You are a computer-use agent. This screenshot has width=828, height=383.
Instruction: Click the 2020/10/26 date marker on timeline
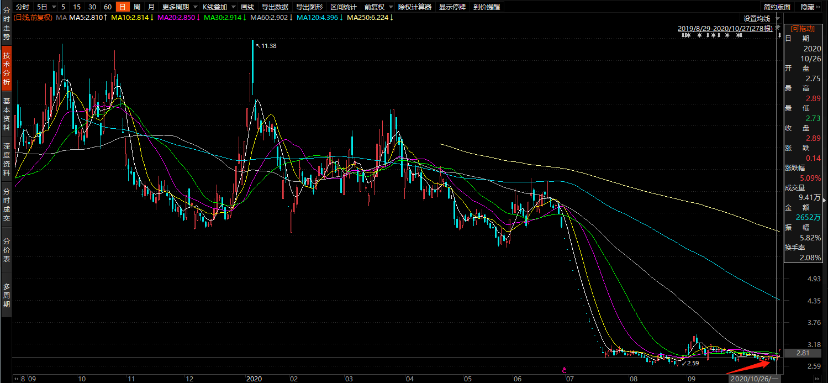pyautogui.click(x=754, y=379)
